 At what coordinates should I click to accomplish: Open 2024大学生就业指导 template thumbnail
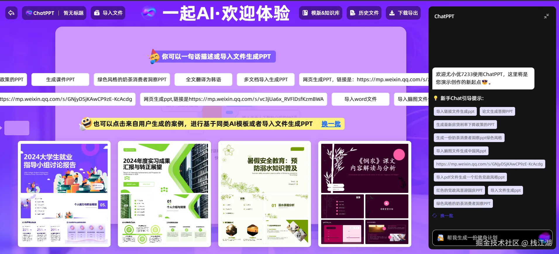pos(64,194)
